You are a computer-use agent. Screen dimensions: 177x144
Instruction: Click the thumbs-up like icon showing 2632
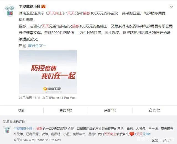coord(150,110)
